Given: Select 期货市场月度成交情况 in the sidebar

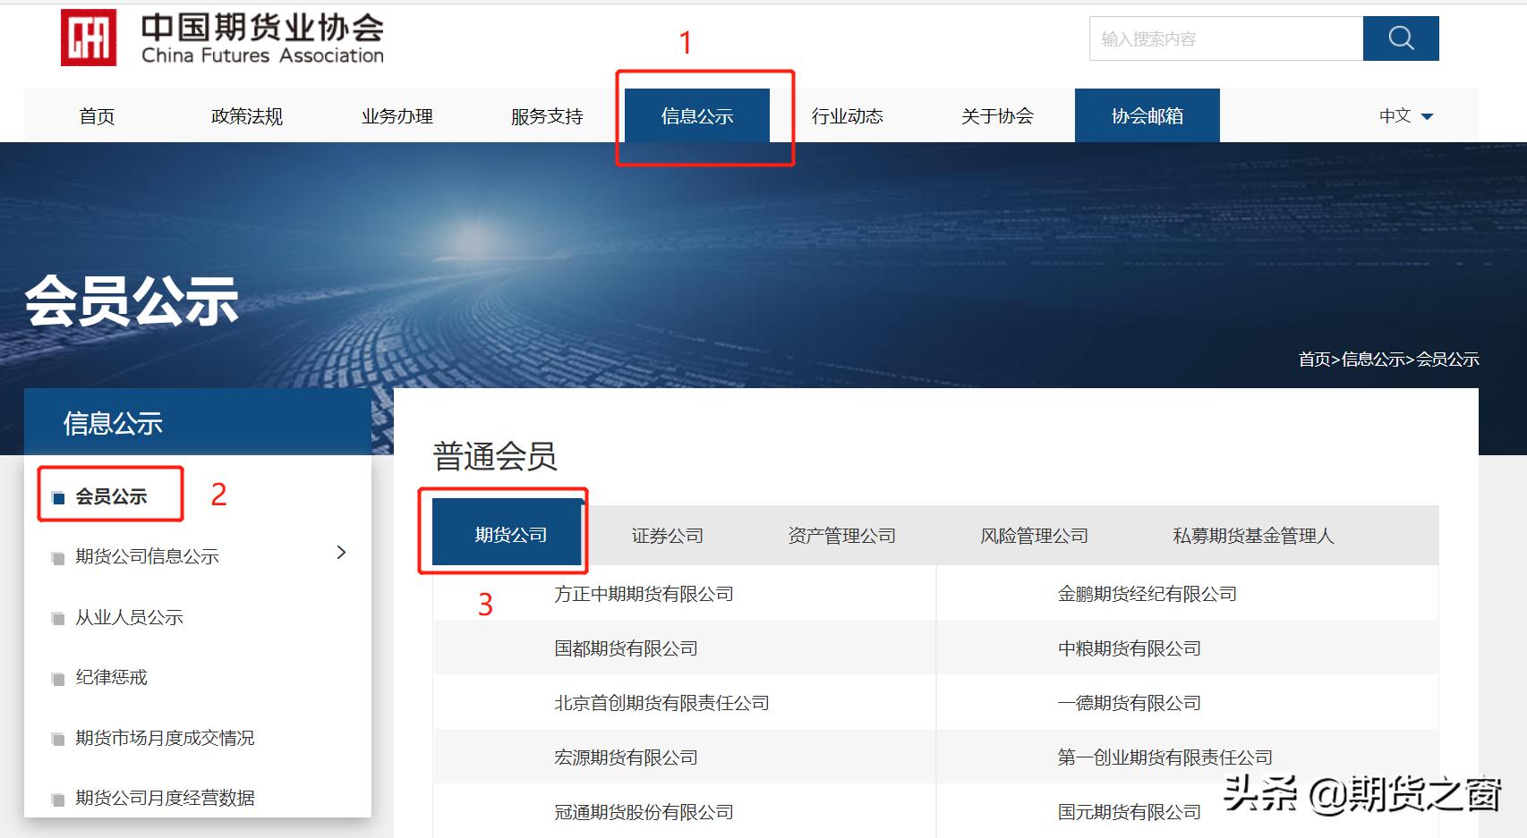Looking at the screenshot, I should 165,738.
